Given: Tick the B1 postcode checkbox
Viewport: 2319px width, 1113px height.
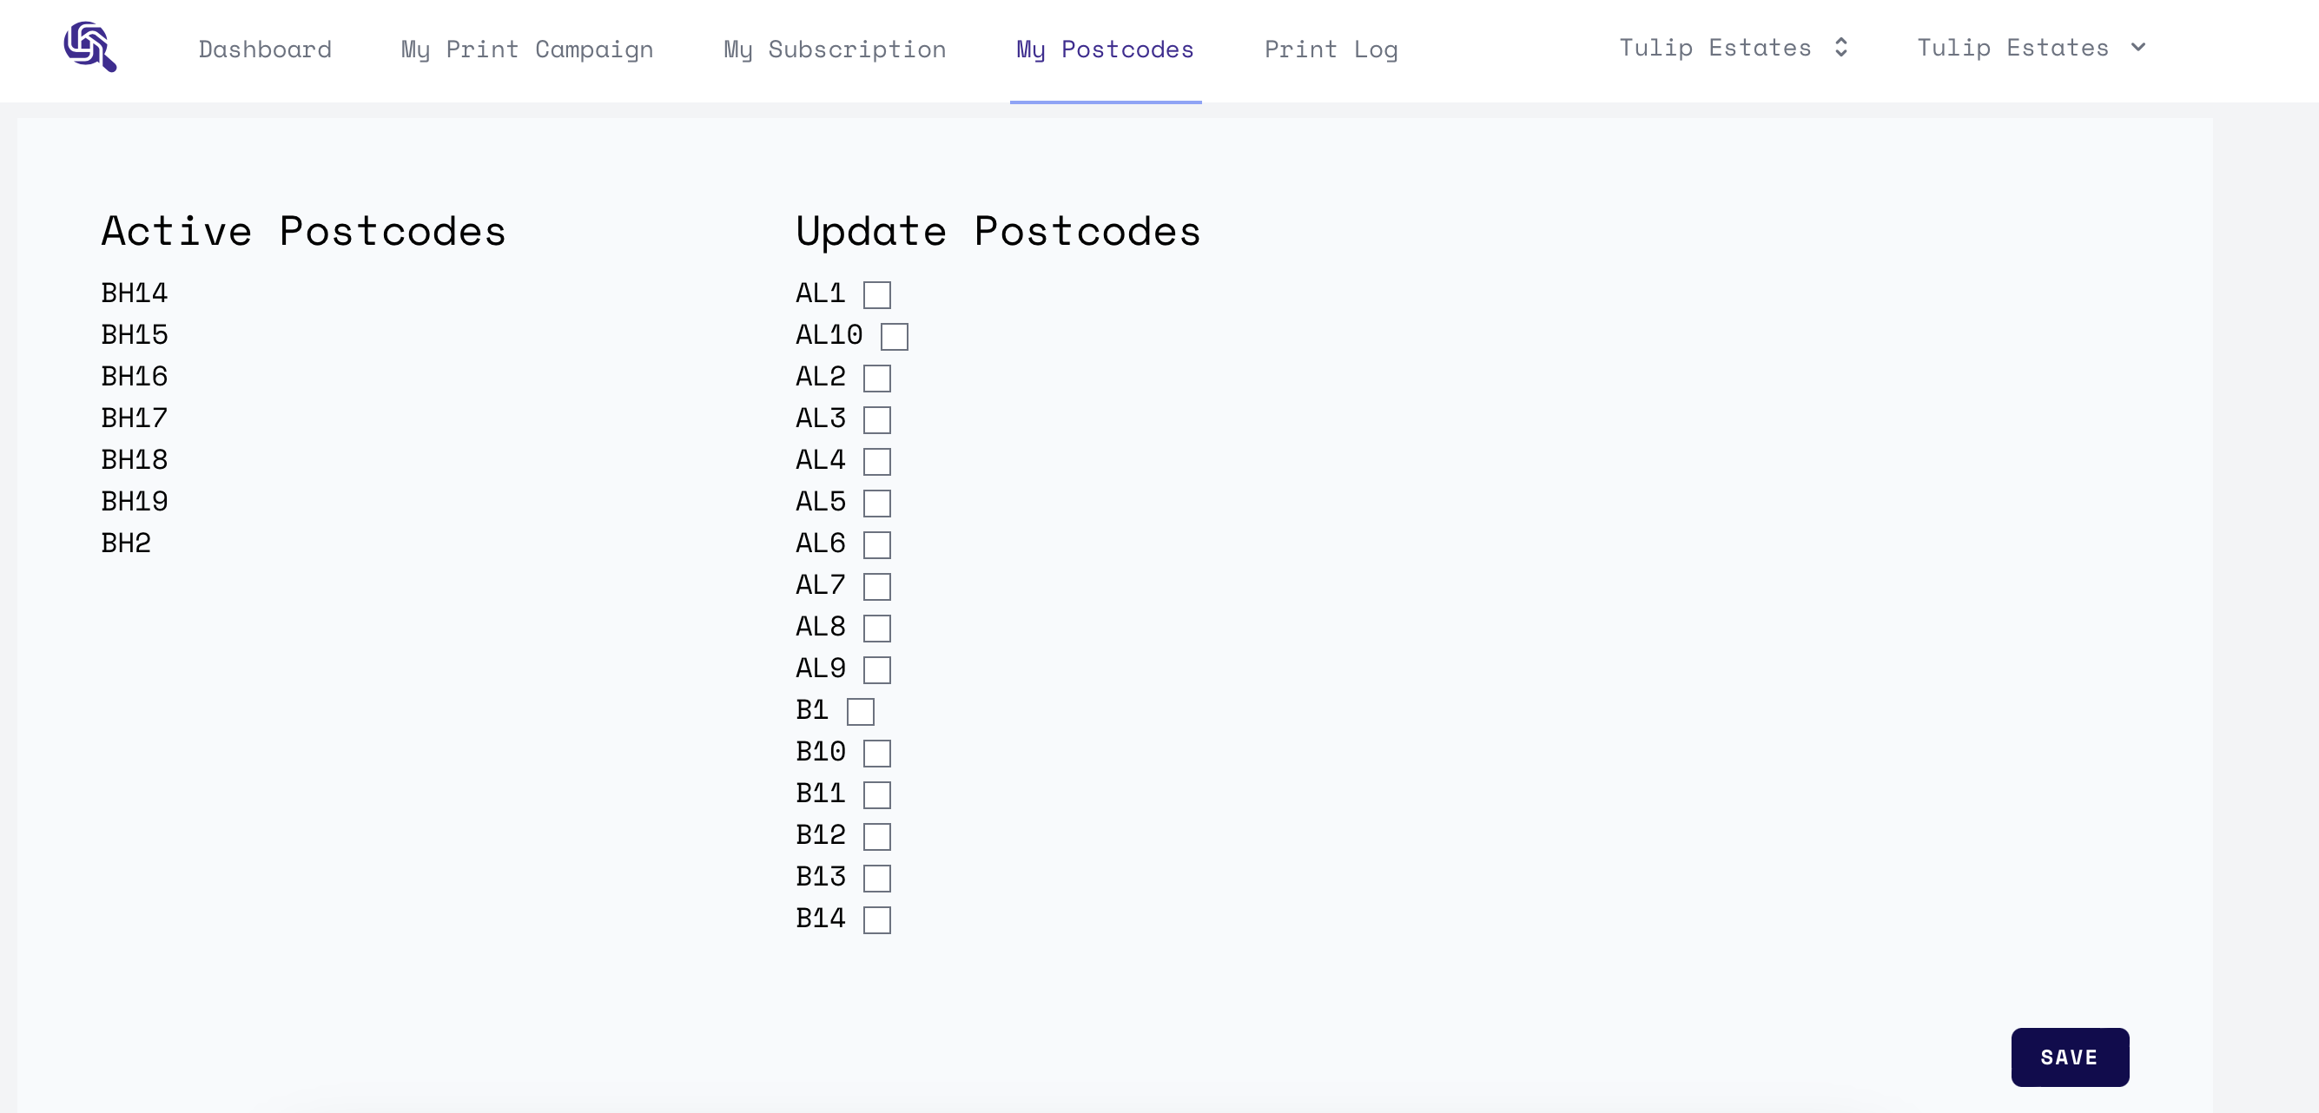Looking at the screenshot, I should click(861, 712).
